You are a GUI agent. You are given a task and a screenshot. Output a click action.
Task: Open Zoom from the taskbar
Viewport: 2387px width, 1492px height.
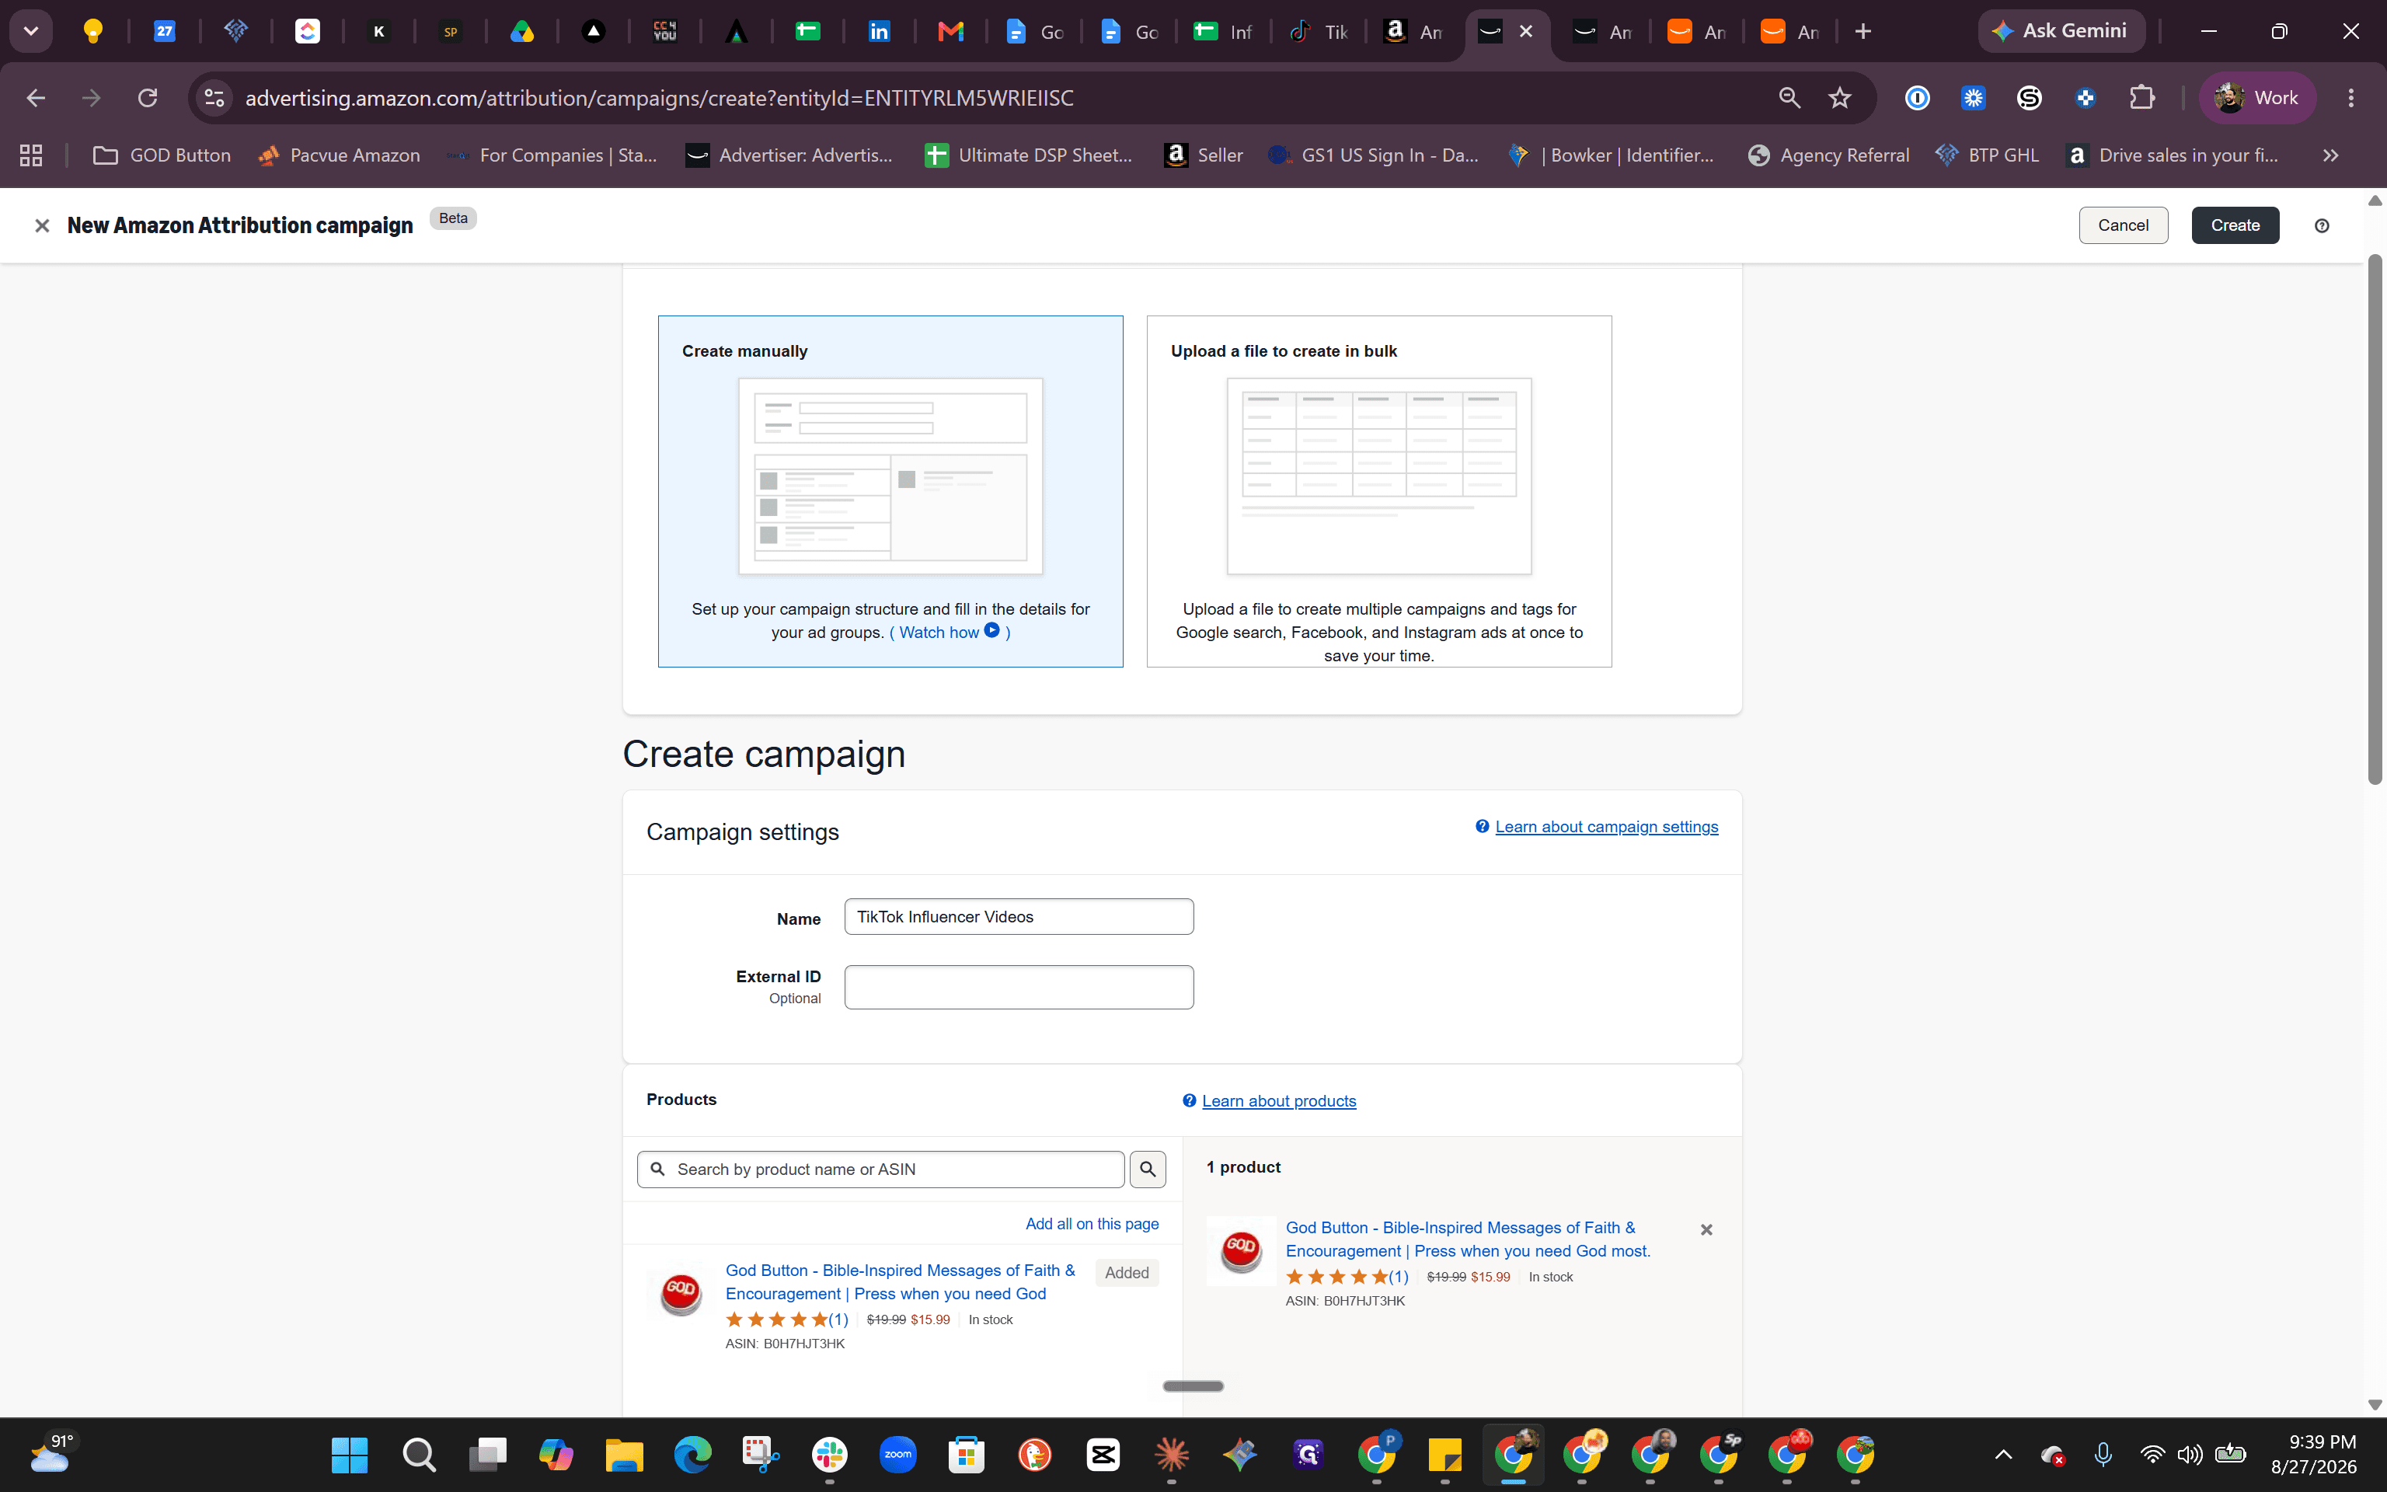pyautogui.click(x=897, y=1455)
